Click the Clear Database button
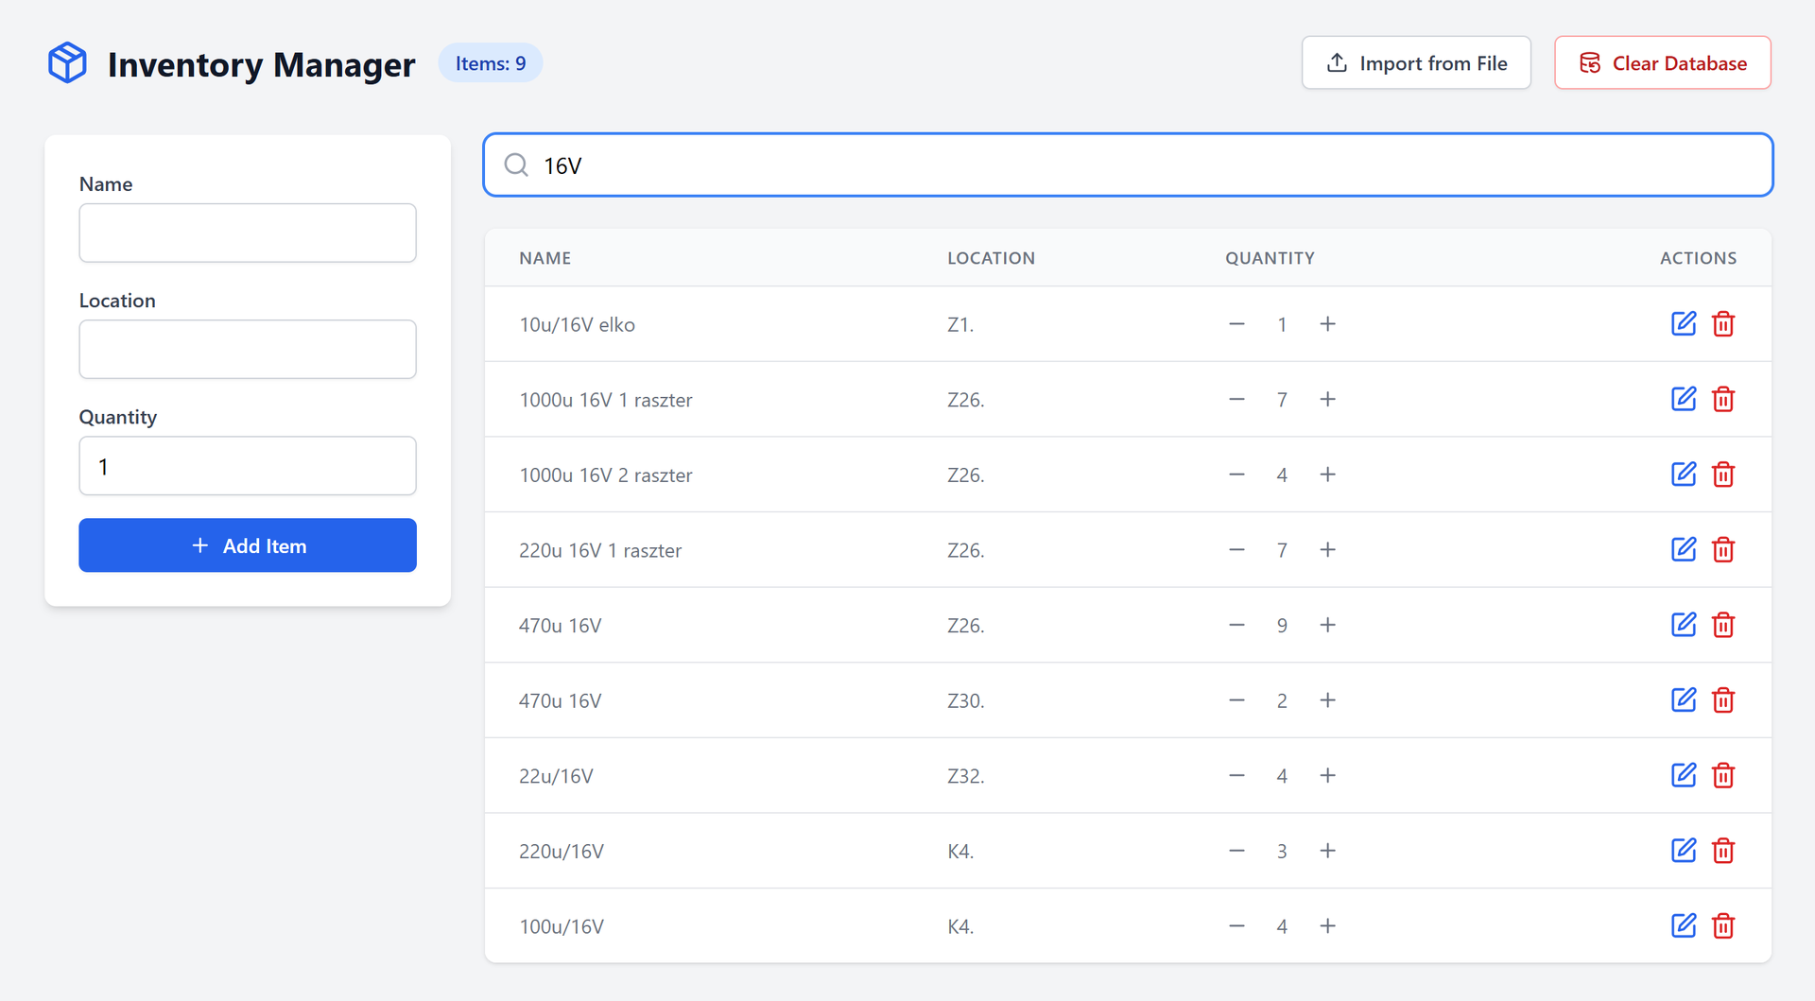The image size is (1815, 1001). point(1663,63)
